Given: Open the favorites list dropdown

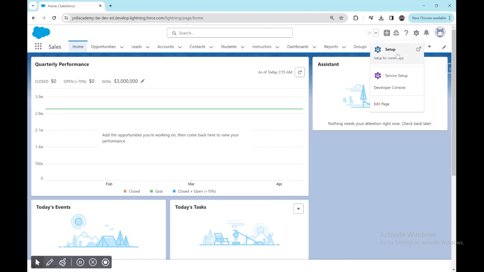Looking at the screenshot, I should pyautogui.click(x=376, y=33).
